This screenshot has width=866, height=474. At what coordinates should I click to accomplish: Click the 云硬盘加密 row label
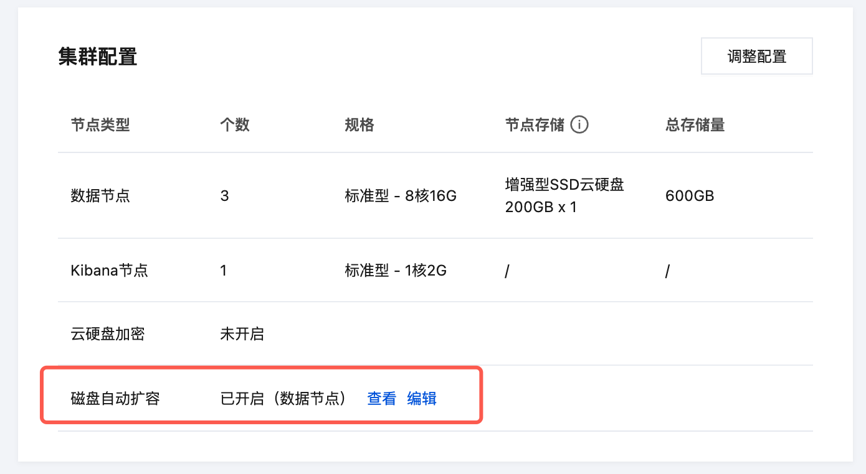point(108,334)
